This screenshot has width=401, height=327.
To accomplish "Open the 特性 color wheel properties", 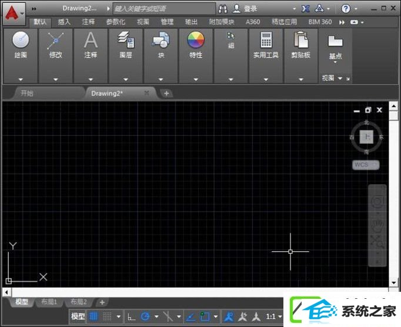I will (196, 40).
